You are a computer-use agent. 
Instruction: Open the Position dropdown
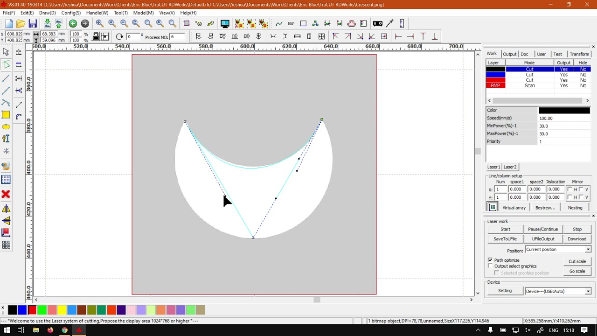pyautogui.click(x=588, y=250)
